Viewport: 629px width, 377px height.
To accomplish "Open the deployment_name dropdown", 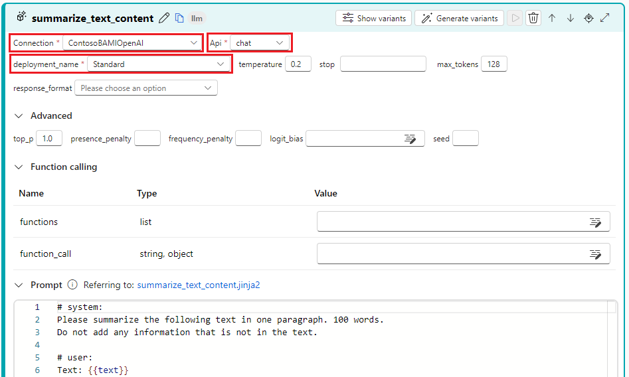I will click(159, 64).
